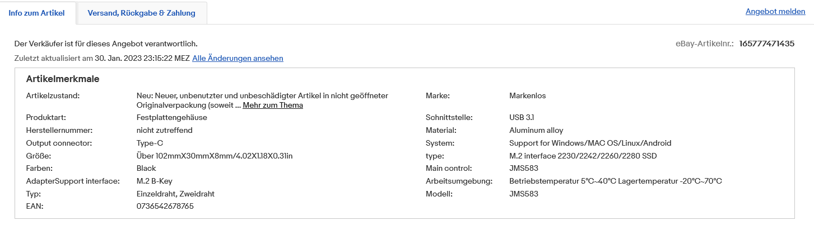The width and height of the screenshot is (814, 235).
Task: Click the Type-C output connector value
Action: (x=150, y=143)
